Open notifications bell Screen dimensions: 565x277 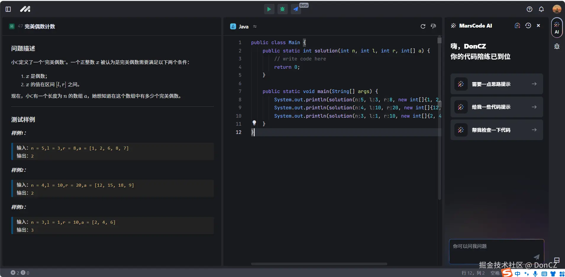pos(541,9)
